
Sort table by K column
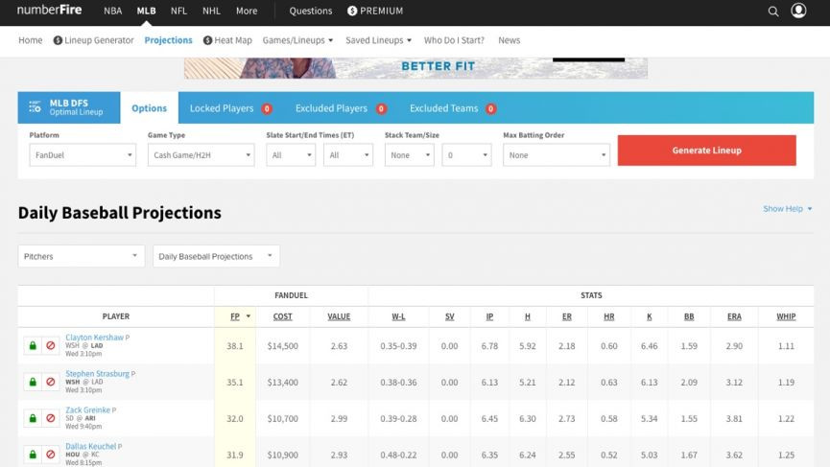coord(650,316)
